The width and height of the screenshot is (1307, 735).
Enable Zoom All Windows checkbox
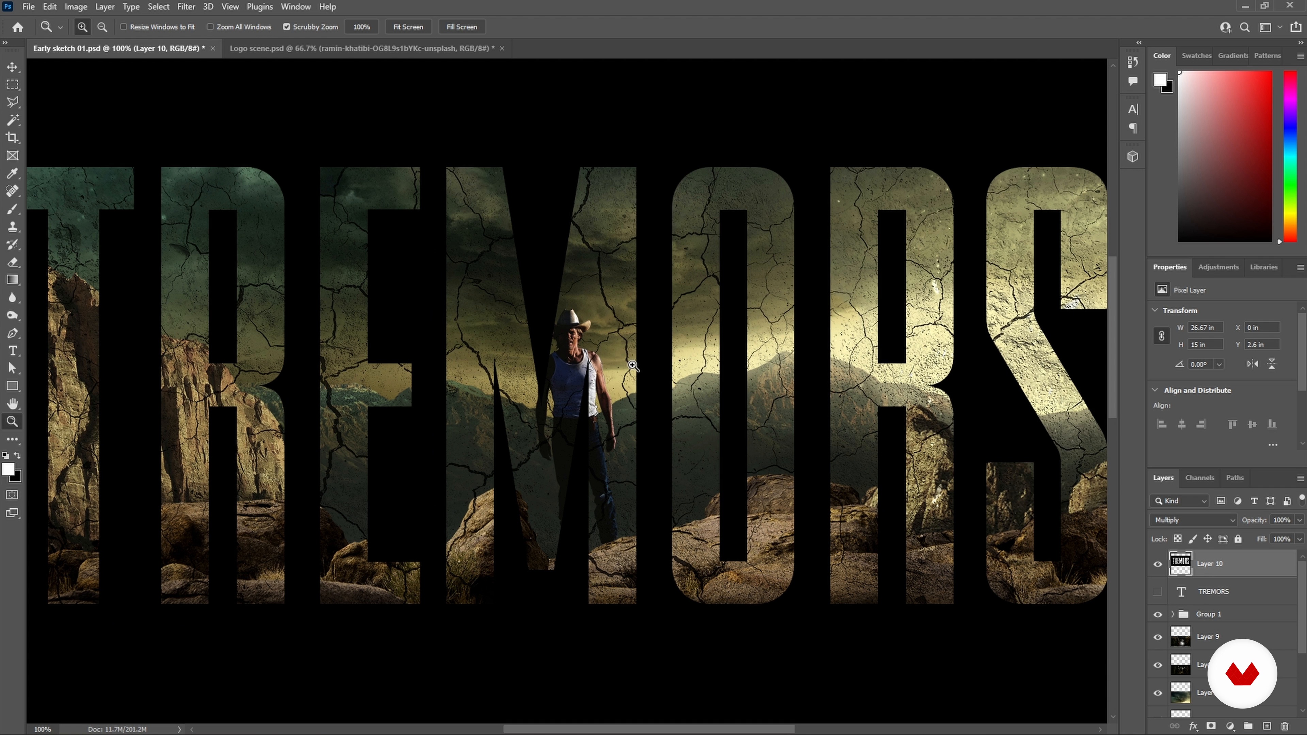(210, 27)
